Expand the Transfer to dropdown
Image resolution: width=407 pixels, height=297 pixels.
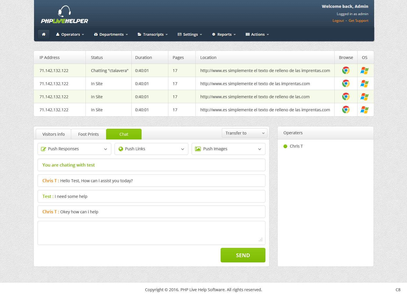coord(244,133)
